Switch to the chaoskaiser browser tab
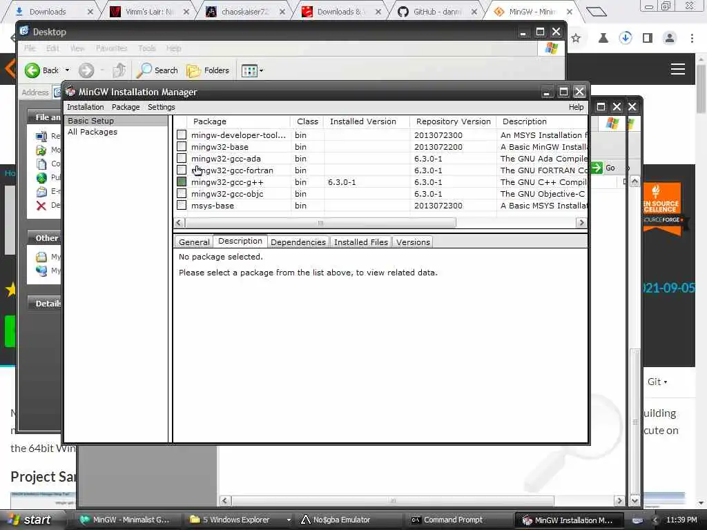This screenshot has height=530, width=707. [245, 12]
